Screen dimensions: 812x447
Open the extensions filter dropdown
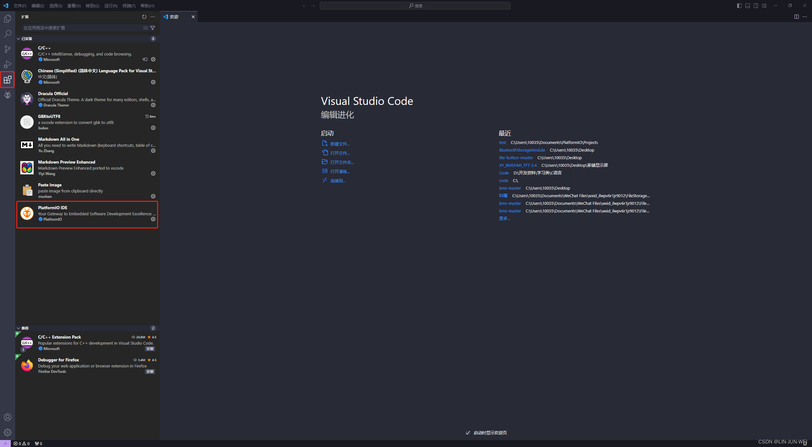click(152, 28)
